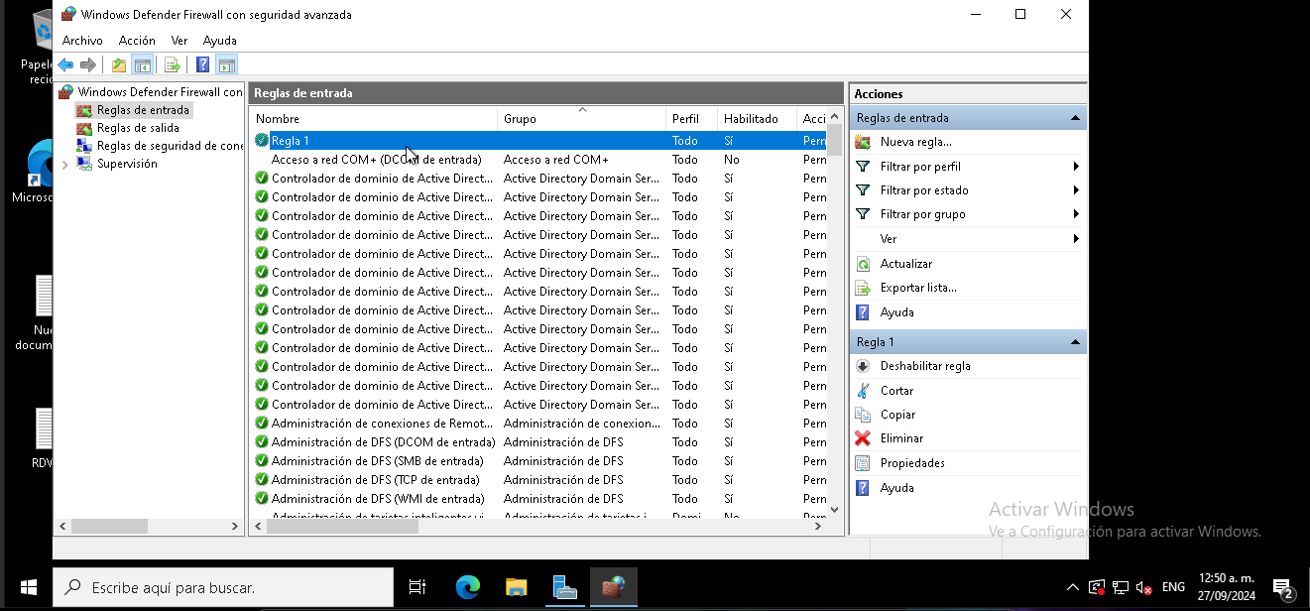Click the up-one-level folder toolbar icon
Screen dimensions: 1310x611
pyautogui.click(x=119, y=65)
